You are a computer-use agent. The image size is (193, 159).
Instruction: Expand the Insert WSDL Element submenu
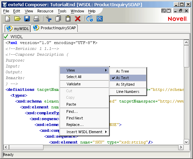(84, 132)
